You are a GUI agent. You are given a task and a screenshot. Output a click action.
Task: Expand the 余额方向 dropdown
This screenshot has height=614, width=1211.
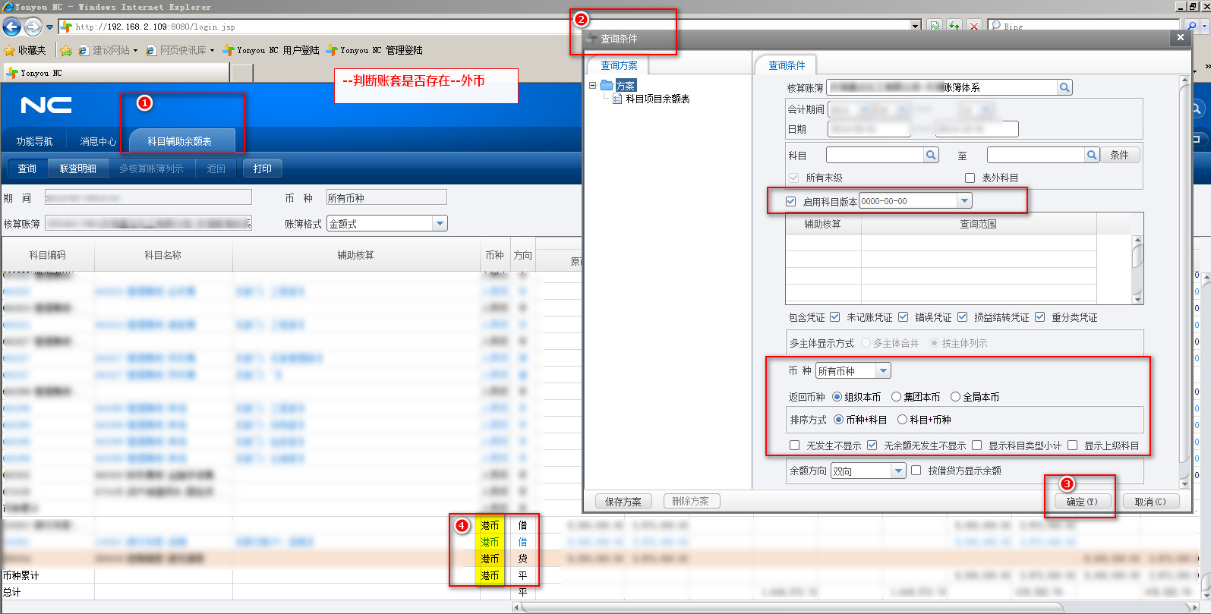(898, 471)
